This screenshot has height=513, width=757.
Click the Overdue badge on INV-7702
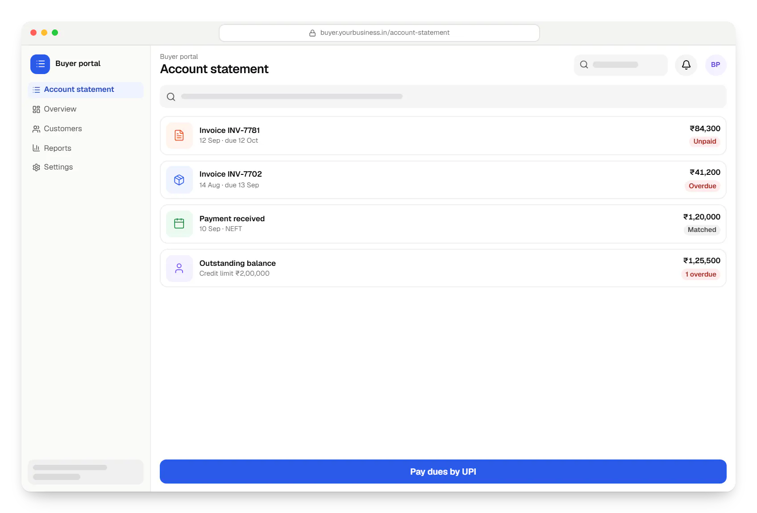tap(702, 186)
